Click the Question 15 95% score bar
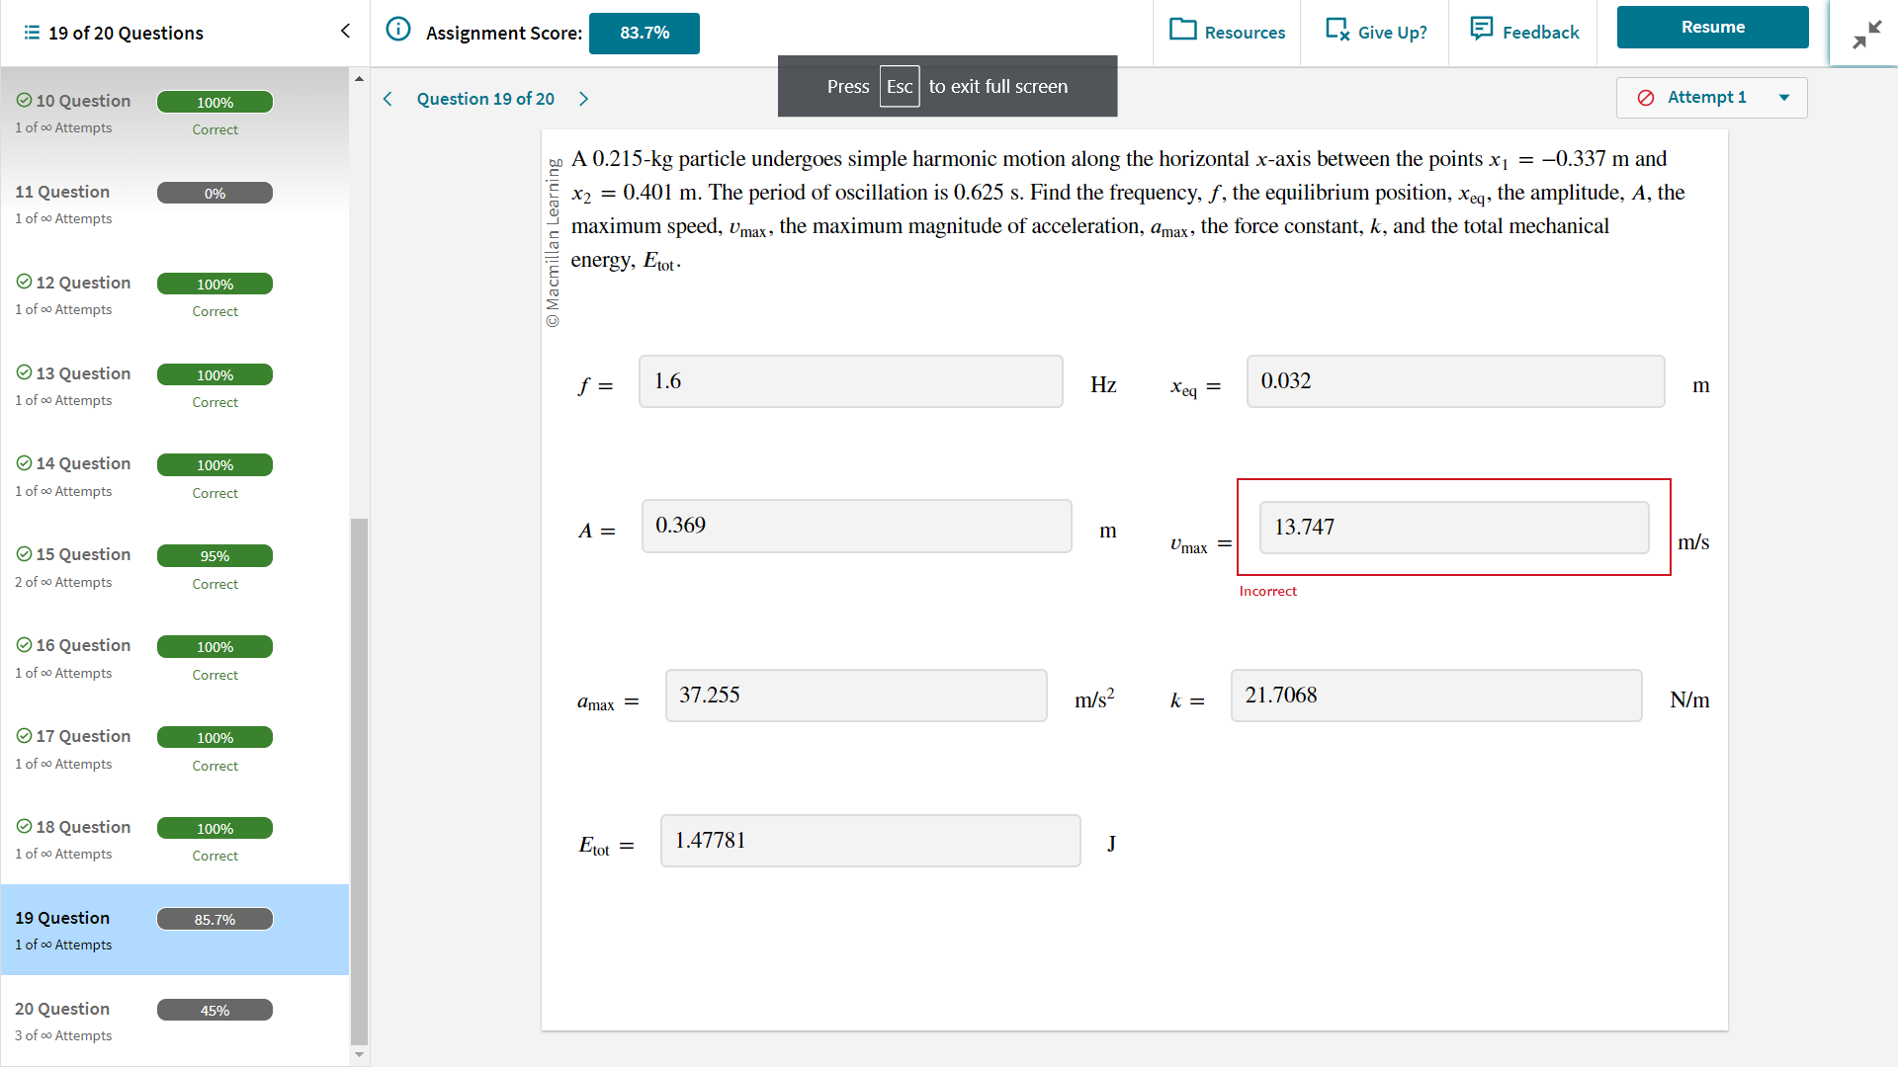This screenshot has width=1898, height=1067. click(x=215, y=556)
